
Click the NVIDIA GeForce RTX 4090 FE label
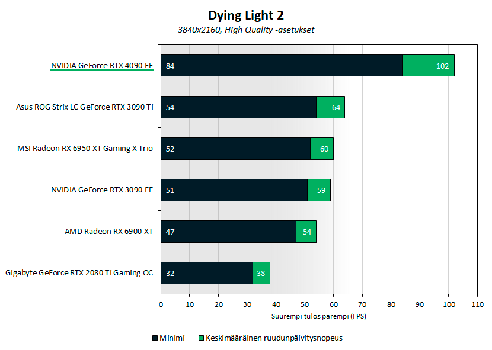[x=102, y=66]
